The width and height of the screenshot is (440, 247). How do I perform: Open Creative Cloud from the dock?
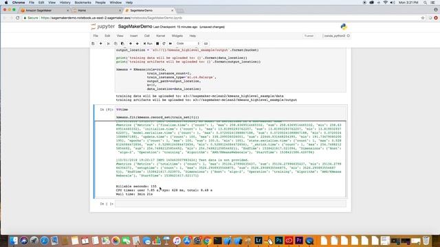[289, 241]
